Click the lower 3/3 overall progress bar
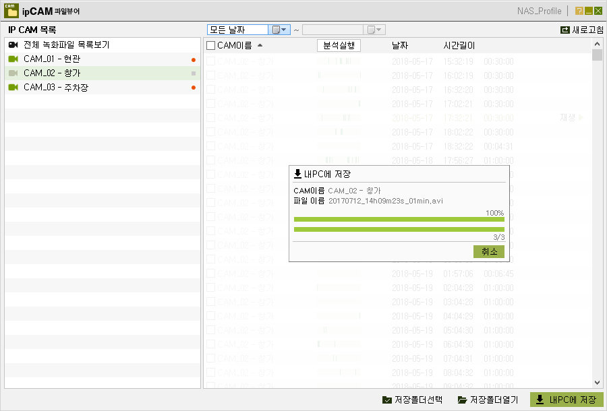The image size is (607, 411). coord(399,229)
